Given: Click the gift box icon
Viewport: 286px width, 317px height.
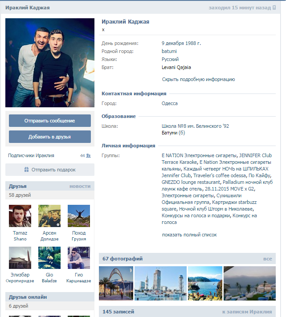Looking at the screenshot, I should pyautogui.click(x=26, y=170).
